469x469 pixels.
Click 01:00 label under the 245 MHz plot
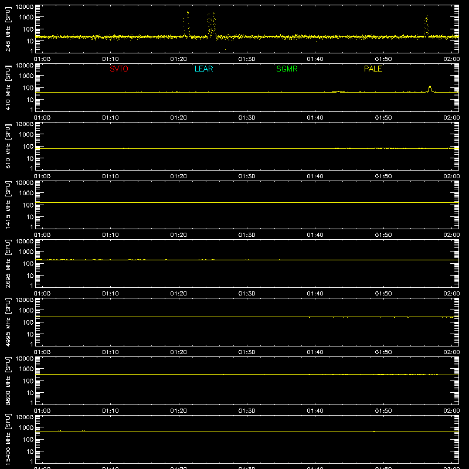(x=42, y=59)
